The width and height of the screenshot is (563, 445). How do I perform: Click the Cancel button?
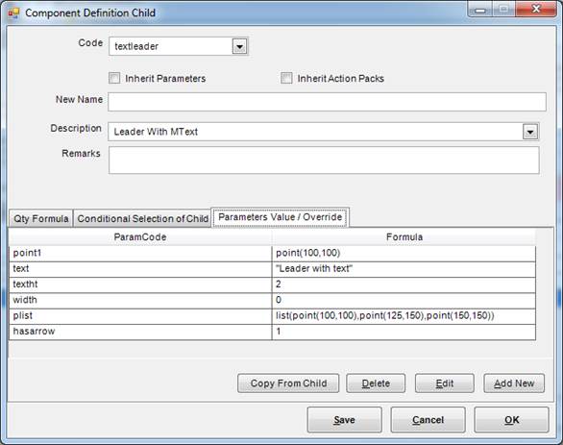(428, 419)
